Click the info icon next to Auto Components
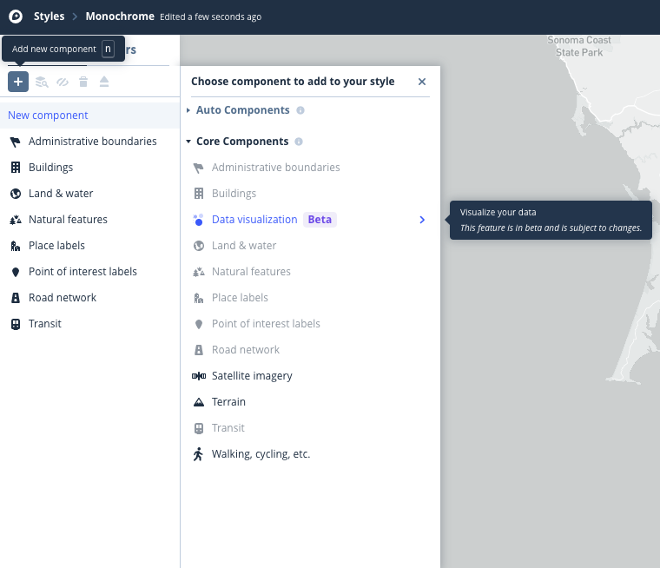Viewport: 660px width, 568px height. click(300, 110)
